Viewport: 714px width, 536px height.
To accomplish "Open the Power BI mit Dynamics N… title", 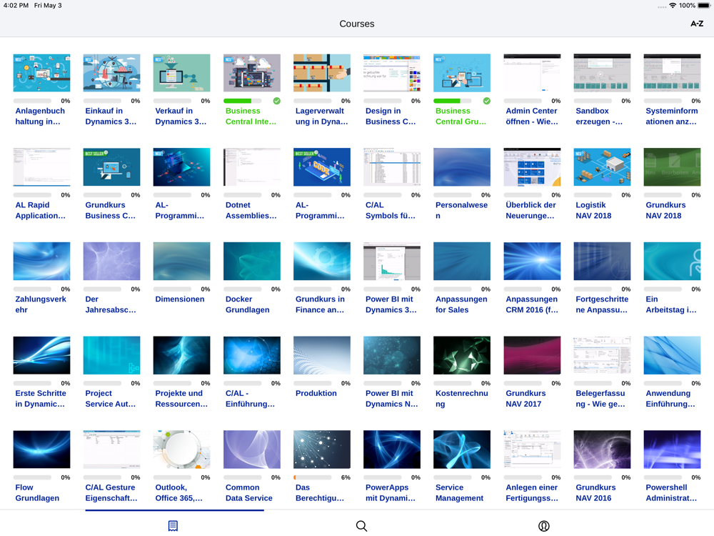I will (x=391, y=398).
